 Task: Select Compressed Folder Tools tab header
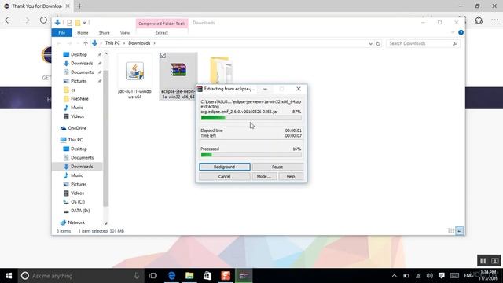click(162, 24)
